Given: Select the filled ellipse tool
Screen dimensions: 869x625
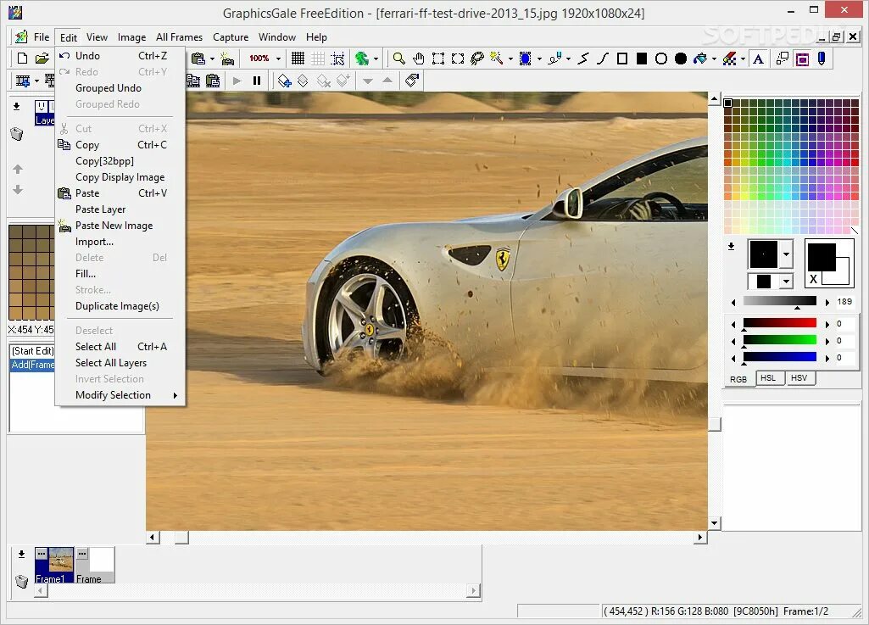Looking at the screenshot, I should tap(681, 59).
